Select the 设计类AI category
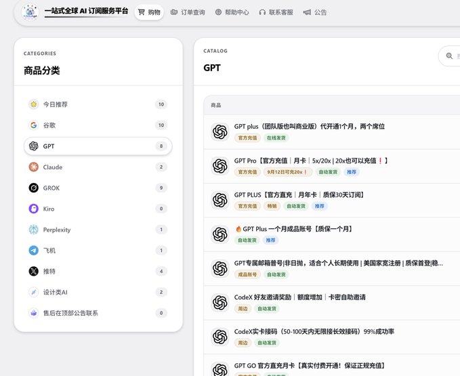The image size is (460, 376). [x=98, y=292]
